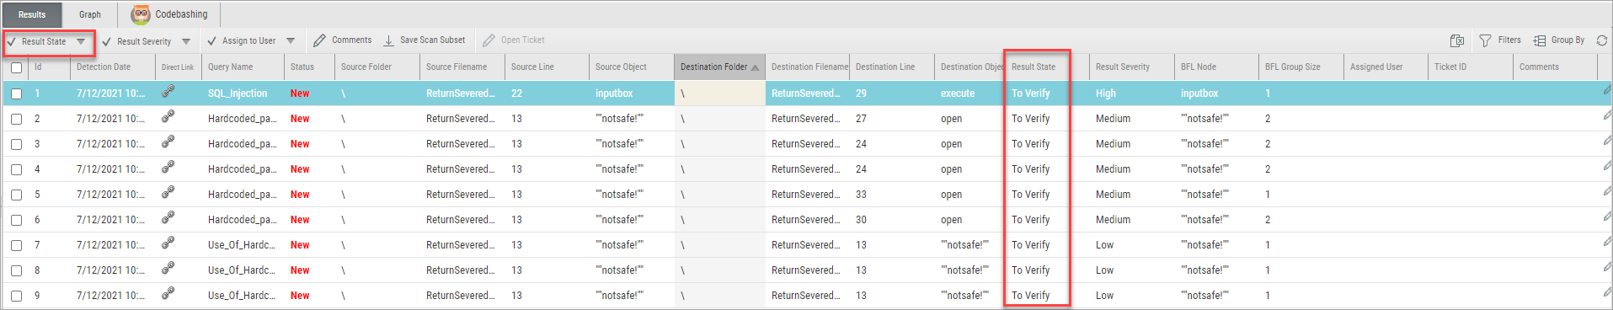Click the Open Ticket button
The height and width of the screenshot is (310, 1613).
pyautogui.click(x=514, y=40)
